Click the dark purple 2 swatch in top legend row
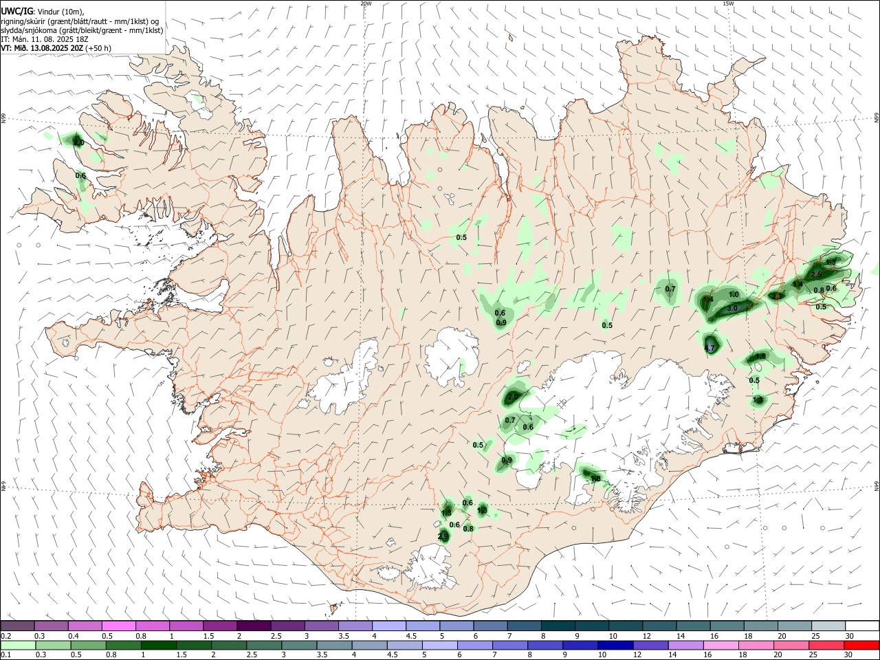This screenshot has height=660, width=880. tap(254, 626)
